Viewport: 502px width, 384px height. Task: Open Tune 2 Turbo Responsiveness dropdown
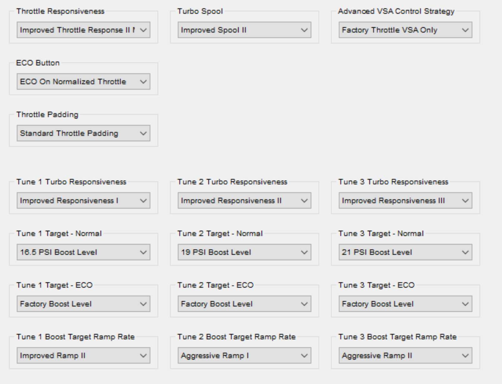click(244, 201)
